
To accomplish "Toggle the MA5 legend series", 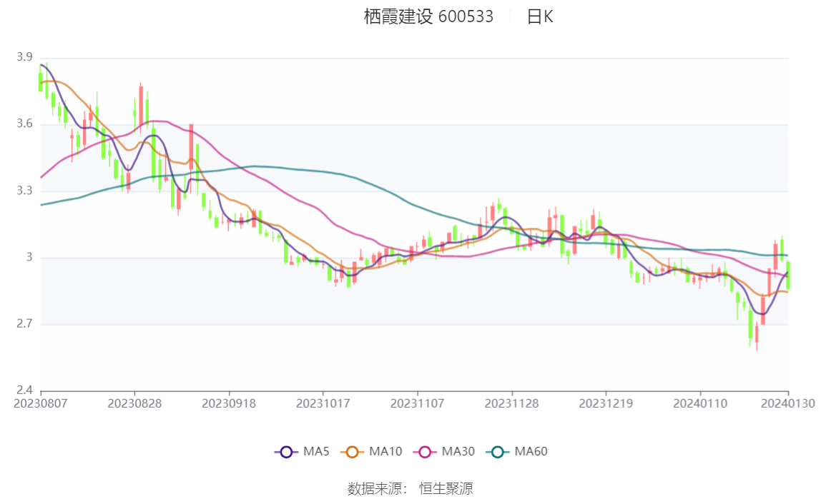I will coord(302,451).
